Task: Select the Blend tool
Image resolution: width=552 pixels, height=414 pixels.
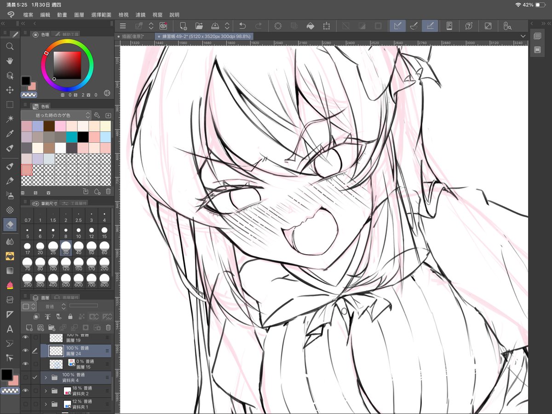Action: click(10, 241)
